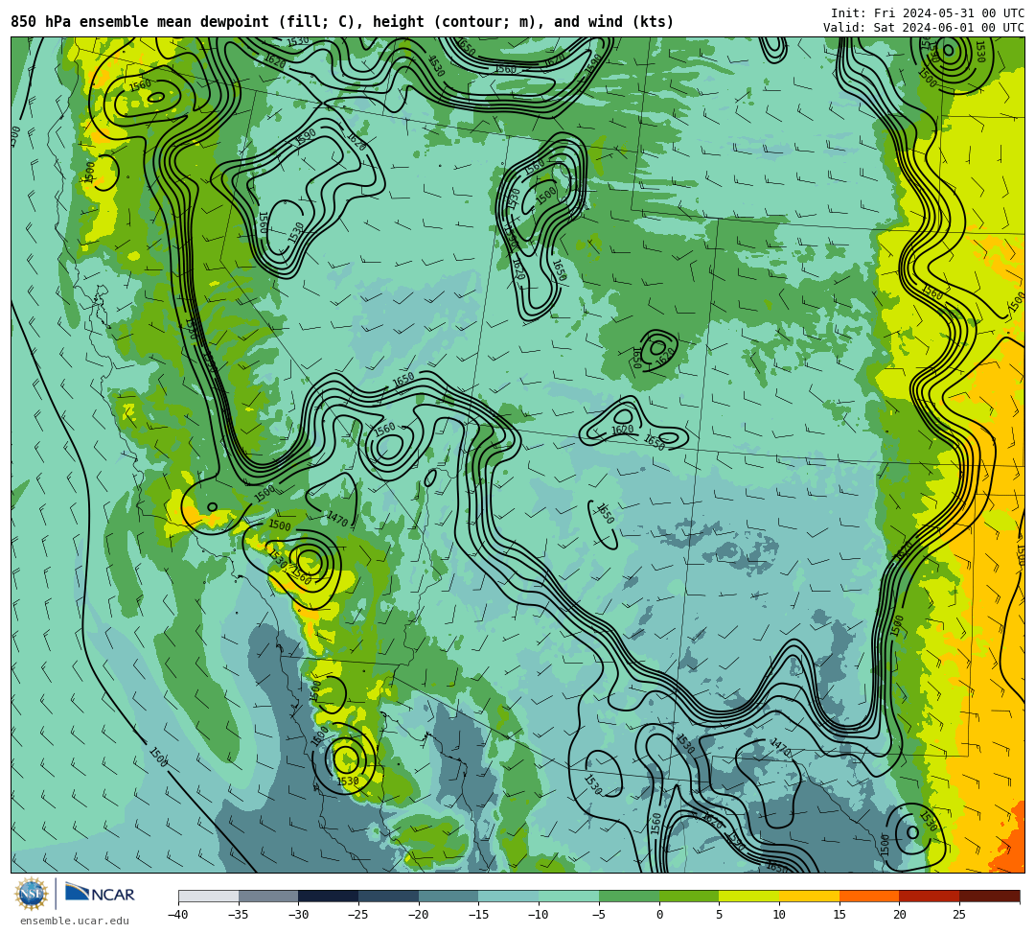Click the NCAR logo
Image resolution: width=1035 pixels, height=933 pixels.
[100, 894]
